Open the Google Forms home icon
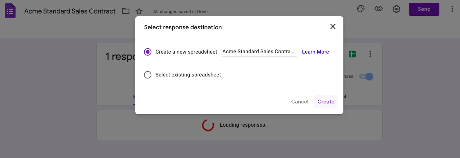Viewport: 460px width, 158px height. coord(10,11)
